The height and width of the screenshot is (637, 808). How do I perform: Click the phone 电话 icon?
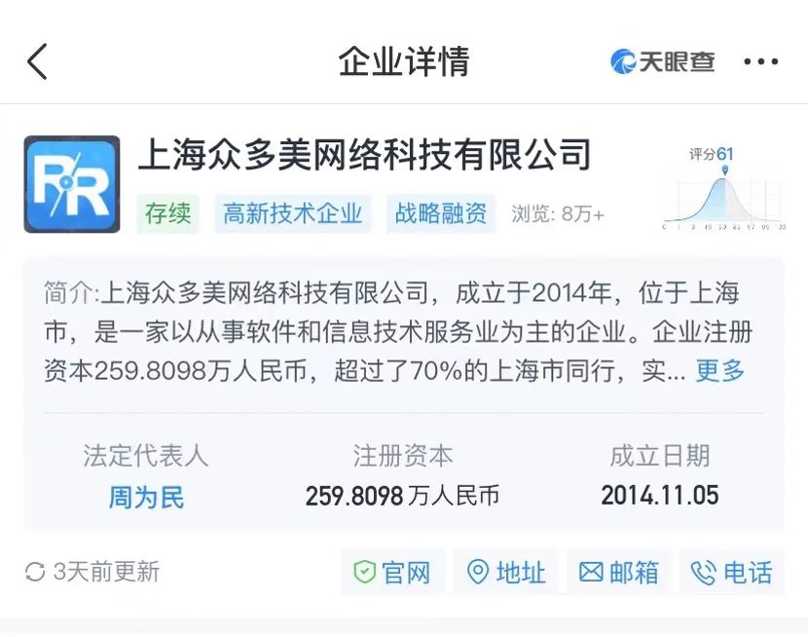click(704, 573)
